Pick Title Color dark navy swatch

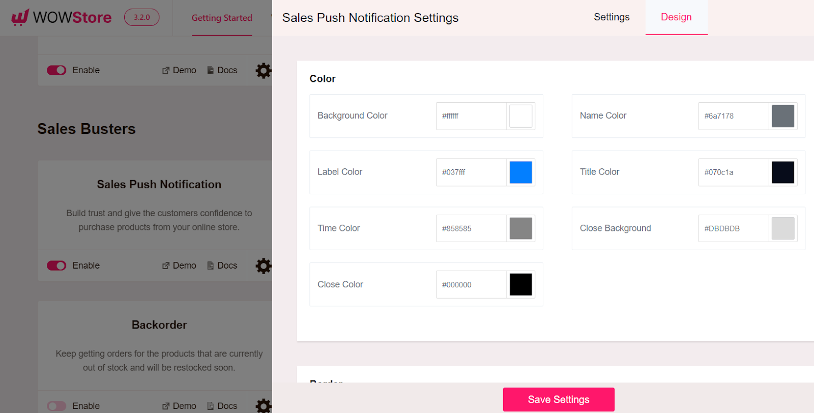783,172
